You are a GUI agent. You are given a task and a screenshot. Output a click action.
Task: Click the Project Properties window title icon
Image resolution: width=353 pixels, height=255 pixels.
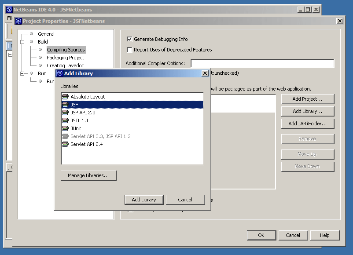(18, 21)
